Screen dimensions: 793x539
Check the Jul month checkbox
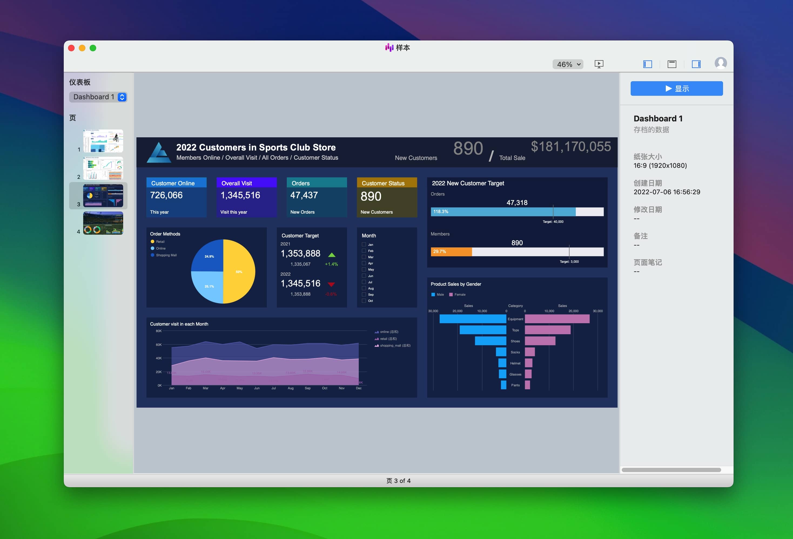[x=364, y=282]
